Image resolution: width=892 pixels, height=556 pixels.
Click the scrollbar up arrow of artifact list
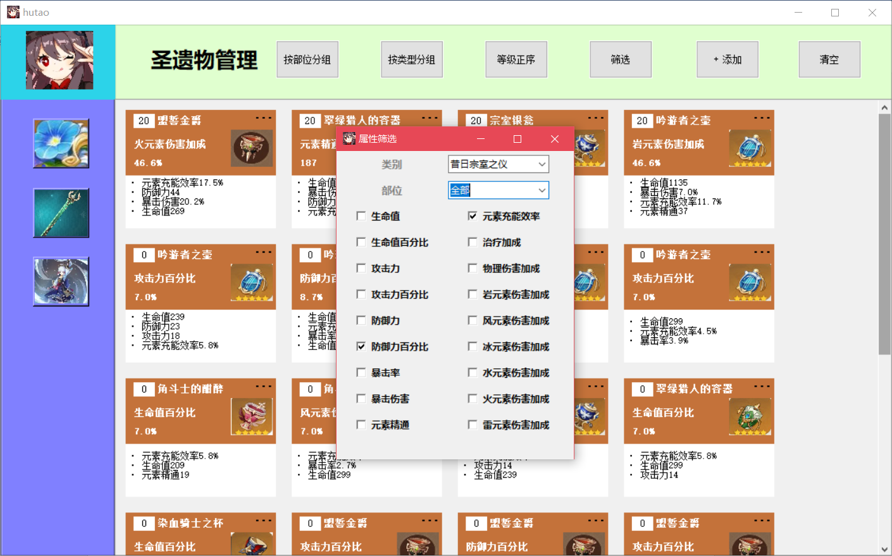point(884,107)
